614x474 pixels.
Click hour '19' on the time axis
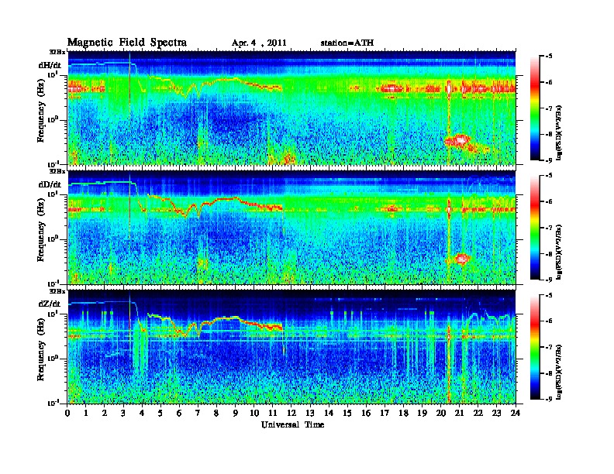coord(422,414)
